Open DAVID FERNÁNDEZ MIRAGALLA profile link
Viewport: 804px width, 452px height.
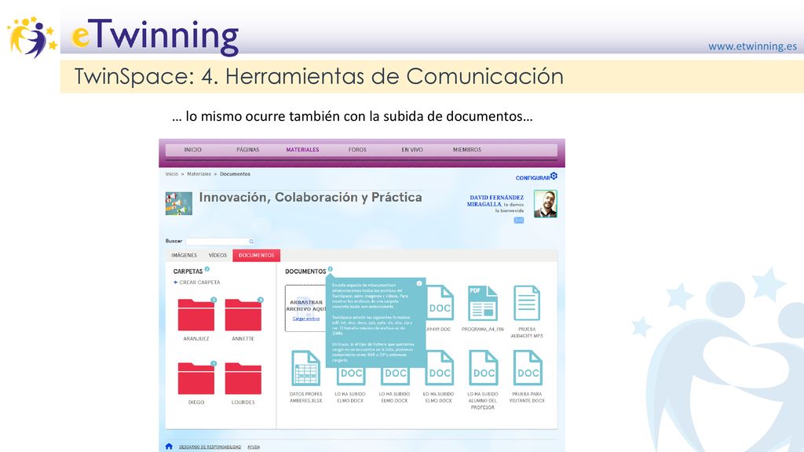[x=495, y=200]
